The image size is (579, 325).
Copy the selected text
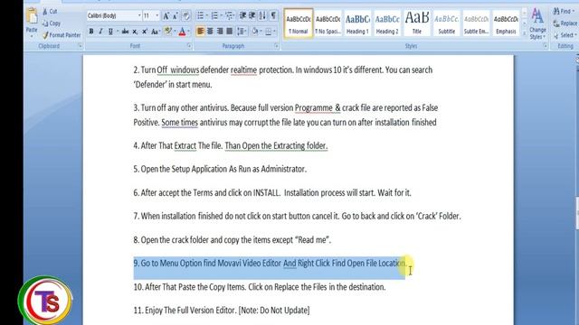(x=52, y=23)
